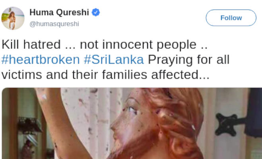
Task: Open Huma Qureshi's profile picture avatar
Action: (x=13, y=18)
